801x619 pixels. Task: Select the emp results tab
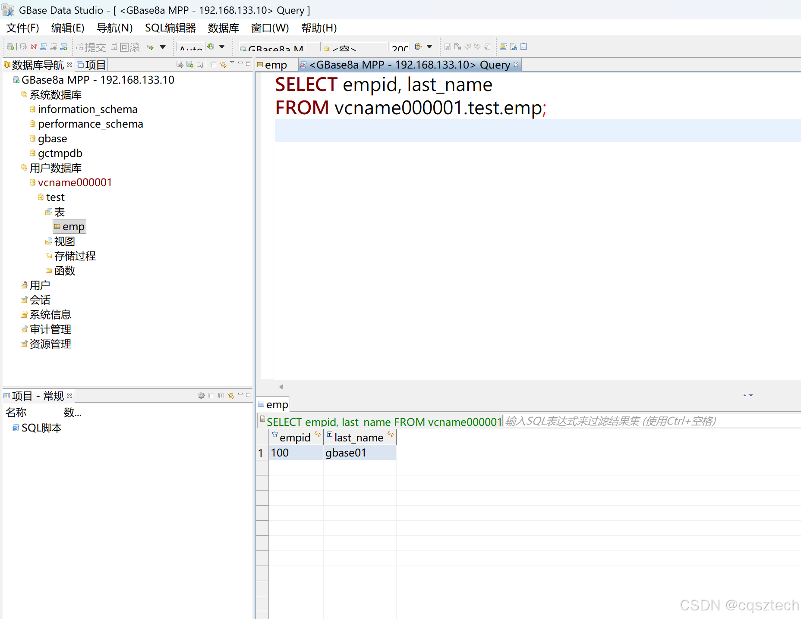[273, 404]
